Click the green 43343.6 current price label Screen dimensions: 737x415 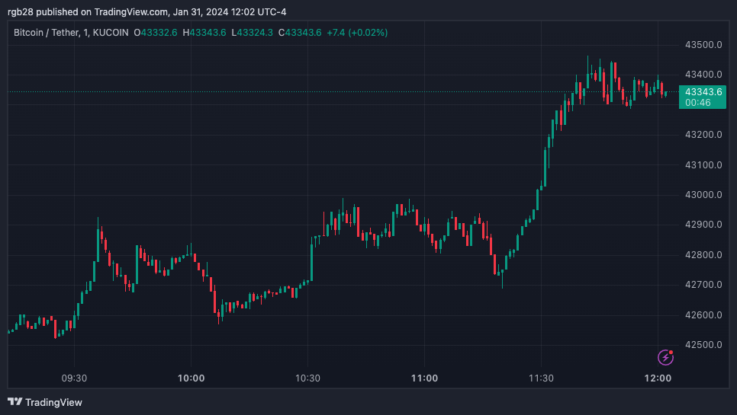pyautogui.click(x=703, y=91)
